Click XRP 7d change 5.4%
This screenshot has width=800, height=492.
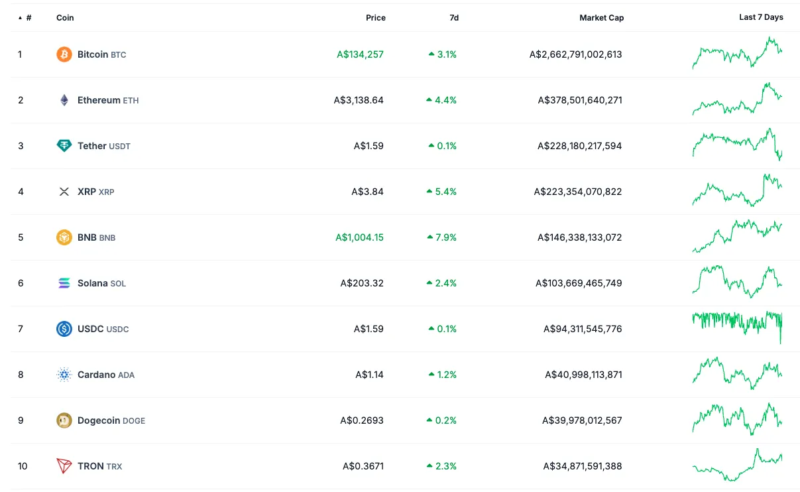click(441, 192)
